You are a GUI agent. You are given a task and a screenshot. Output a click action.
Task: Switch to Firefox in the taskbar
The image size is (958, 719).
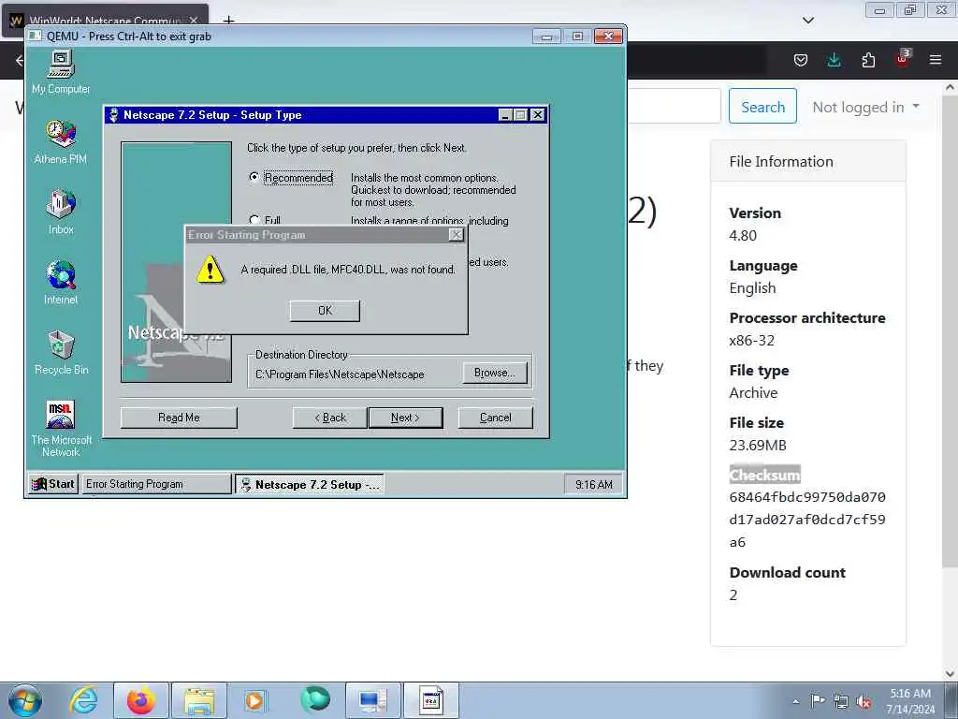pyautogui.click(x=141, y=700)
